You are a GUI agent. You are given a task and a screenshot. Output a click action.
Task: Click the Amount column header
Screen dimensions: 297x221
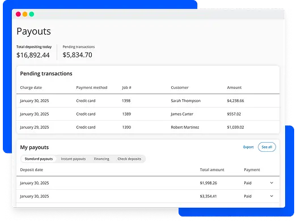(x=234, y=87)
